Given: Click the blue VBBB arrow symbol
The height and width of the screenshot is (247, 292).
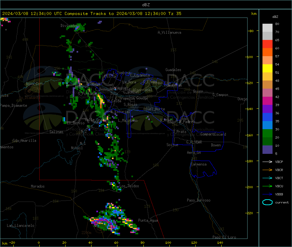Looking at the screenshot, I should point(267,194).
